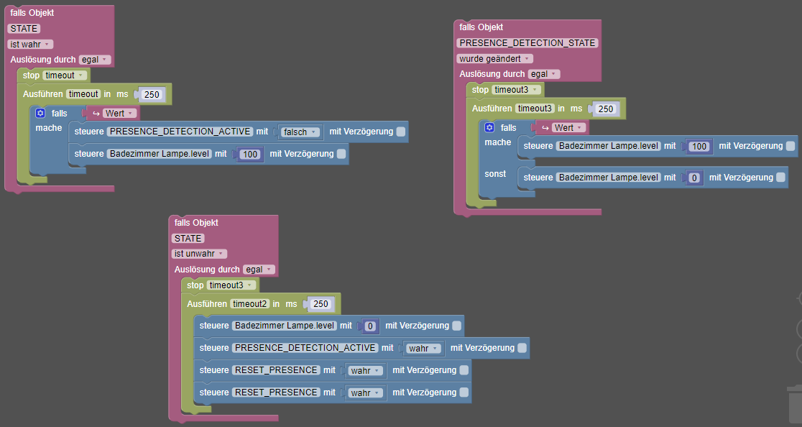Viewport: 802px width, 427px height.
Task: Click PRESENCE_DETECTION_ACTIVE object ID in the falsch row
Action: coord(180,132)
